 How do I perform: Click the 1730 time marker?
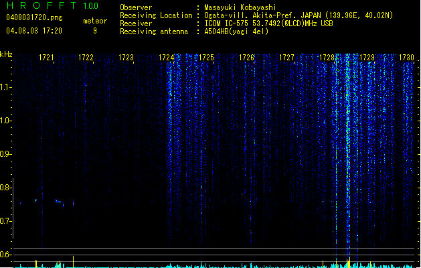406,58
